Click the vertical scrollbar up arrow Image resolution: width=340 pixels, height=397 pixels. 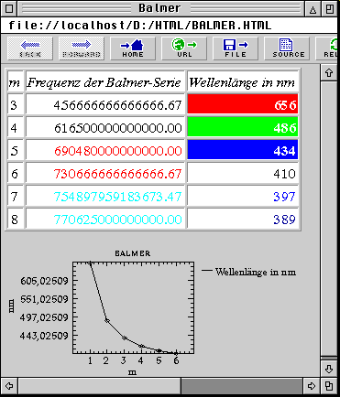coord(329,73)
